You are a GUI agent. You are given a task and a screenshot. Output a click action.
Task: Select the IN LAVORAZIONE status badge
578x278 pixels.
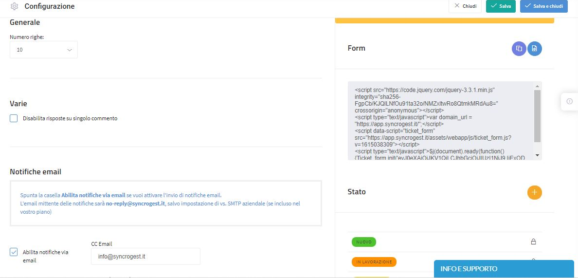pos(374,262)
